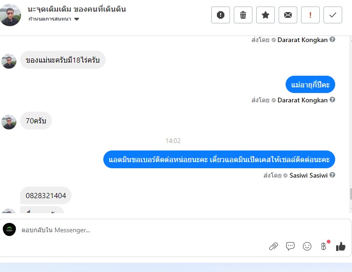Select the phone number message 0828321404
352x272 pixels.
point(46,195)
